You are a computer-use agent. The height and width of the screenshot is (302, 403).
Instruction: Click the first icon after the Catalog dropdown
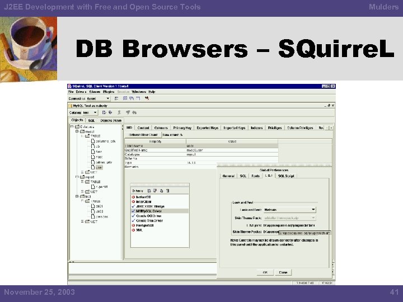[104, 112]
